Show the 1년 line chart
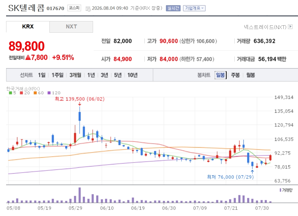Image resolution: width=298 pixels, height=216 pixels. (x=91, y=75)
